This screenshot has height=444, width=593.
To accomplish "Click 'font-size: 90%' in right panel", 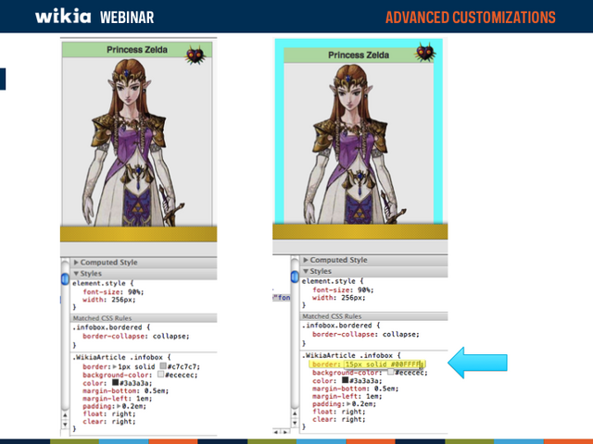I will pyautogui.click(x=343, y=290).
